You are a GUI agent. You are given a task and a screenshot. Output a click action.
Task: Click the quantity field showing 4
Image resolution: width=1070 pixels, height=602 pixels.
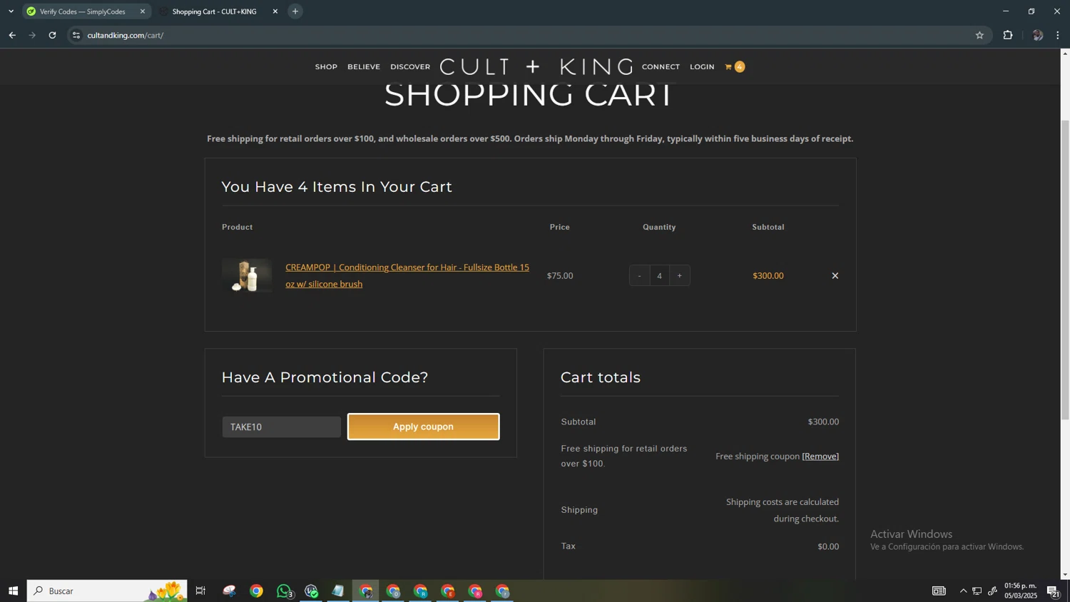tap(659, 276)
